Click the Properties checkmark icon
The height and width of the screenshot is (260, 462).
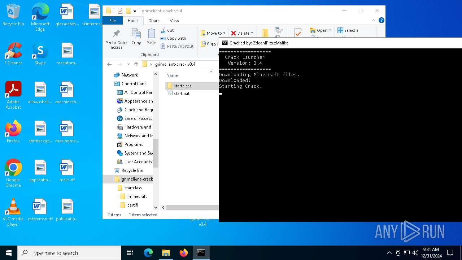click(x=298, y=33)
